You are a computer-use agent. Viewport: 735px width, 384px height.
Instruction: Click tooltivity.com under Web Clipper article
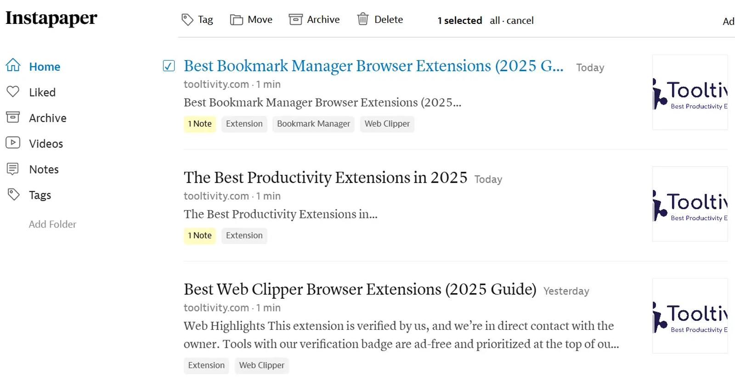point(216,308)
